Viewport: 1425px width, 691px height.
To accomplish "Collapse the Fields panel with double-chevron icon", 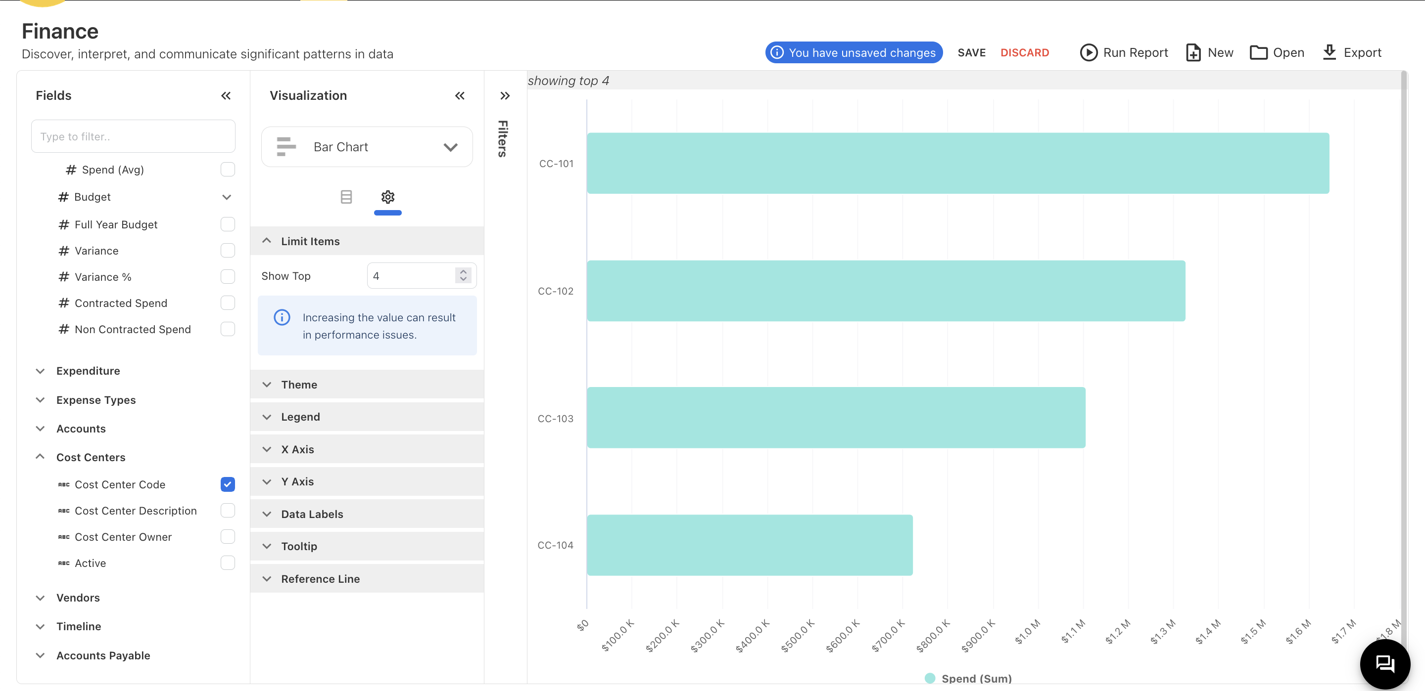I will coord(226,95).
